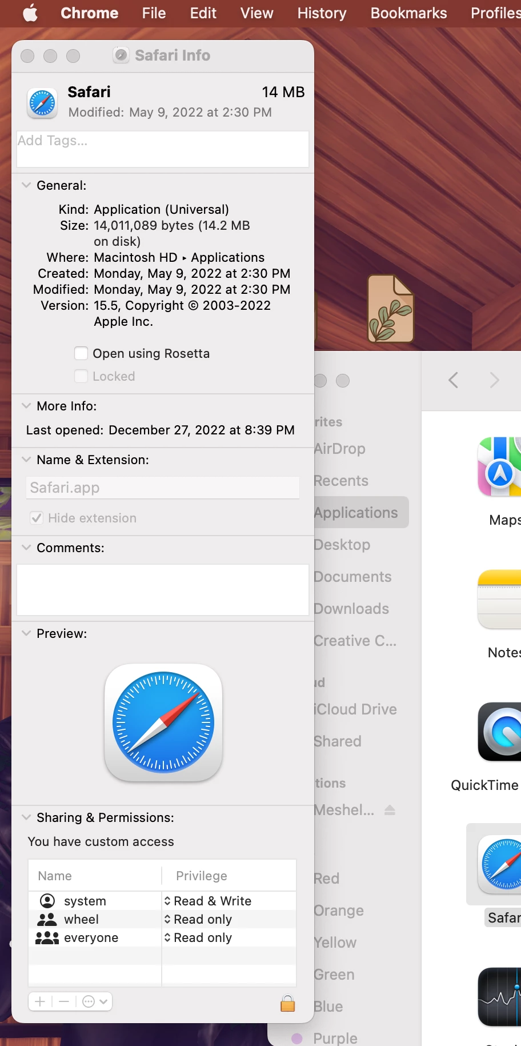Open the View menu
This screenshot has width=521, height=1046.
(257, 13)
